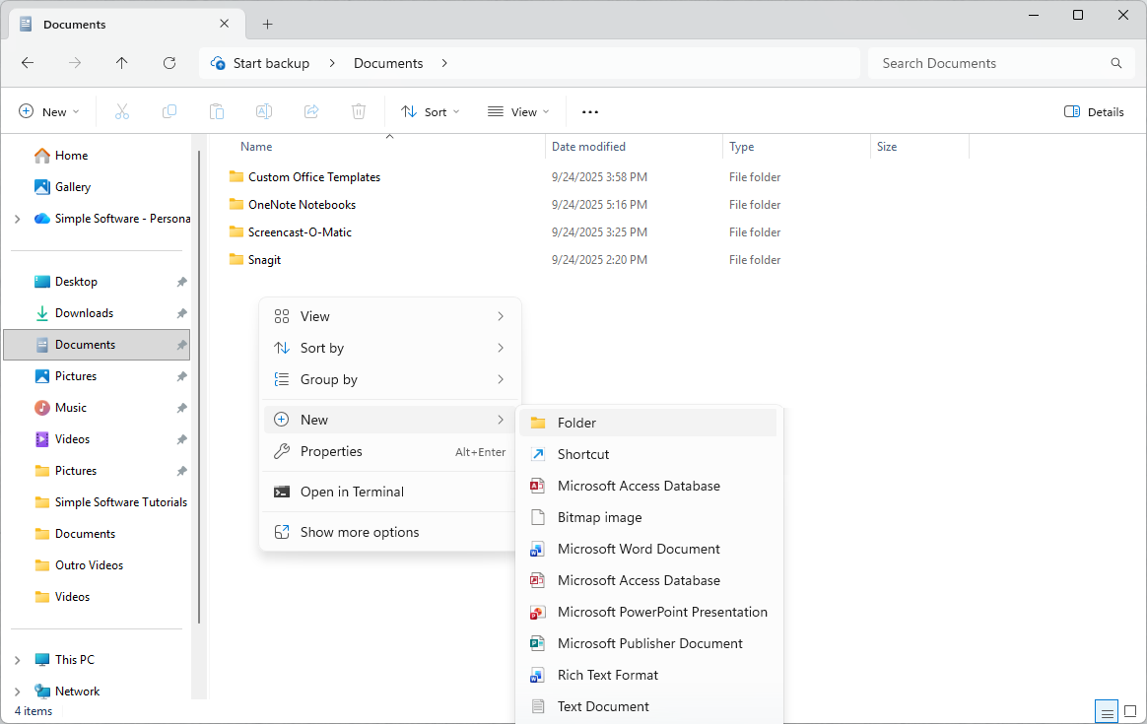Unpin Downloads using its pin icon
This screenshot has height=724, width=1147.
tap(181, 313)
